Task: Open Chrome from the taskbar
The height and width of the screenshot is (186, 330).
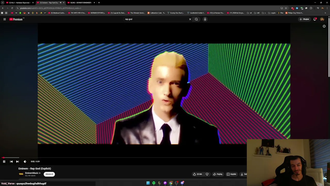Action: pos(171,183)
